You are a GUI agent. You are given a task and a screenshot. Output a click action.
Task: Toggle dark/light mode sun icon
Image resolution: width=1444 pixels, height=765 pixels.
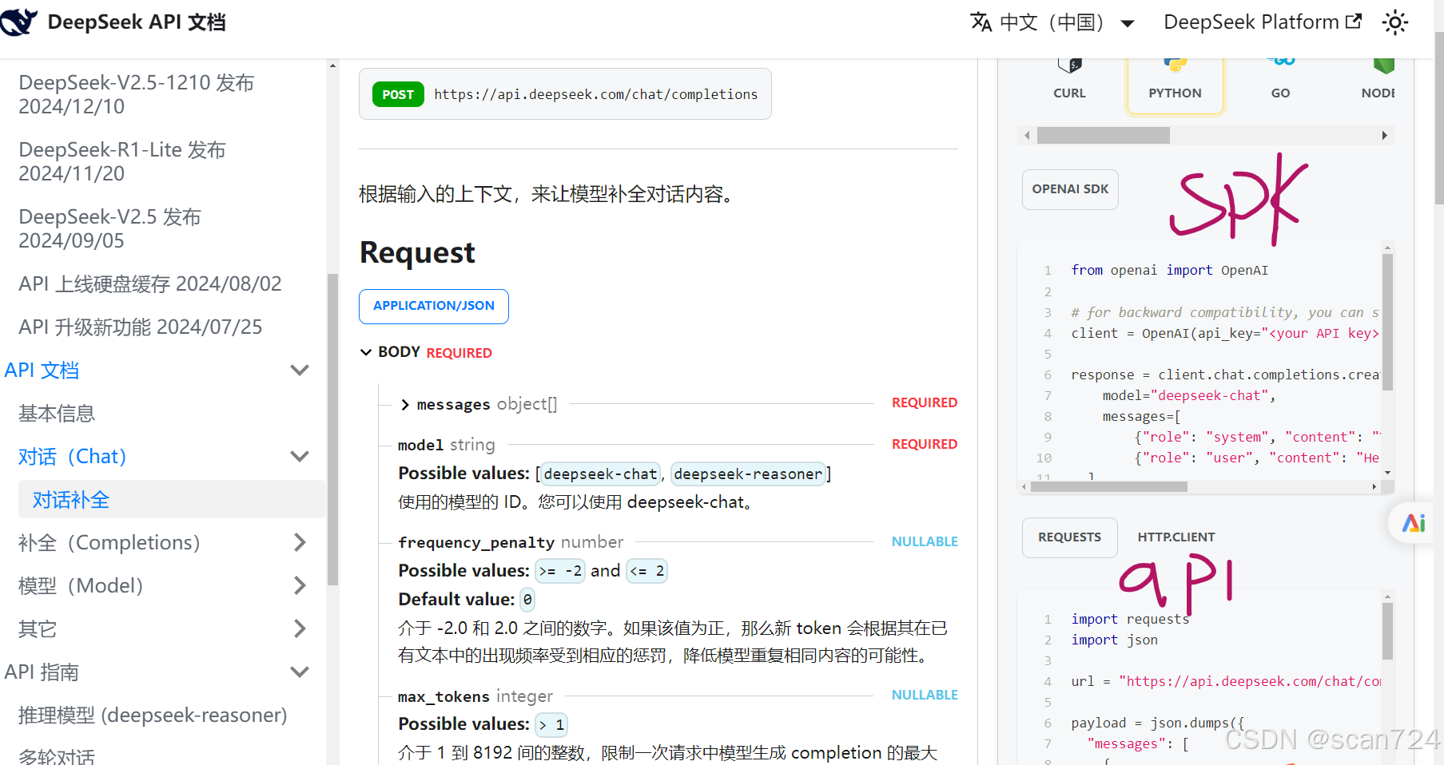click(x=1395, y=22)
